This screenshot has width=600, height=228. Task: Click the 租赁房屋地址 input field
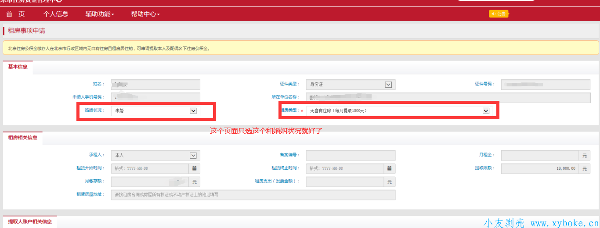[x=253, y=195]
